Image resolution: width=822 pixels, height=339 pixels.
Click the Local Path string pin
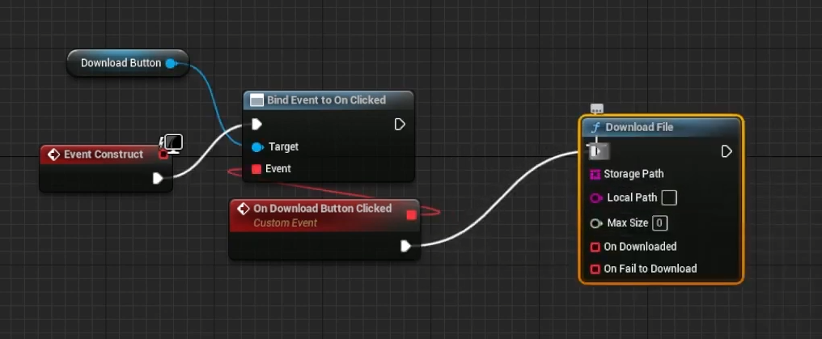(x=596, y=198)
